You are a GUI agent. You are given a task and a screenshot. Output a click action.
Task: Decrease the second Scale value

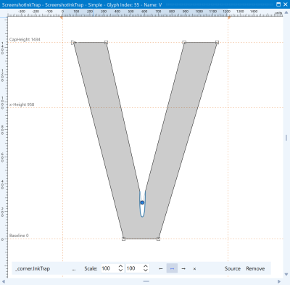(x=146, y=270)
